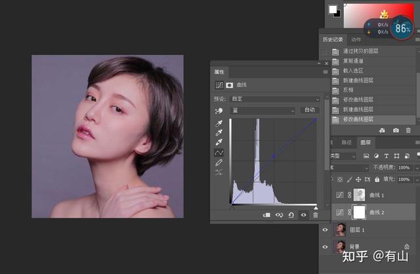This screenshot has width=420, height=274.
Task: View previous state of the adjustment
Action: pos(279,215)
